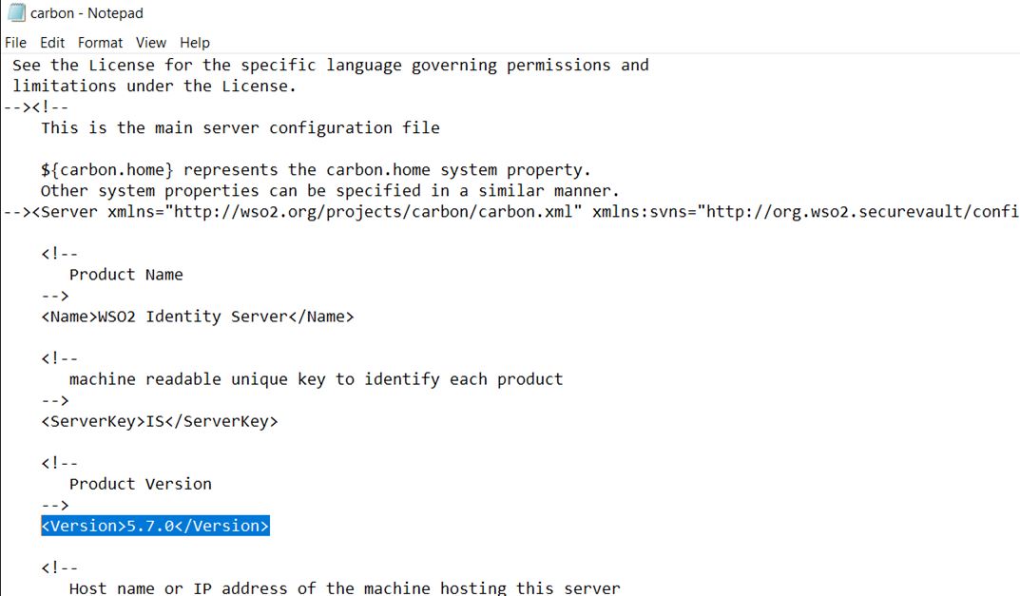This screenshot has width=1020, height=596.
Task: Click the Notepad icon in the title bar
Action: point(15,13)
